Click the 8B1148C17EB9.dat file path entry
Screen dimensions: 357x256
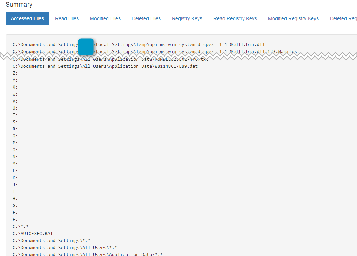tap(105, 66)
